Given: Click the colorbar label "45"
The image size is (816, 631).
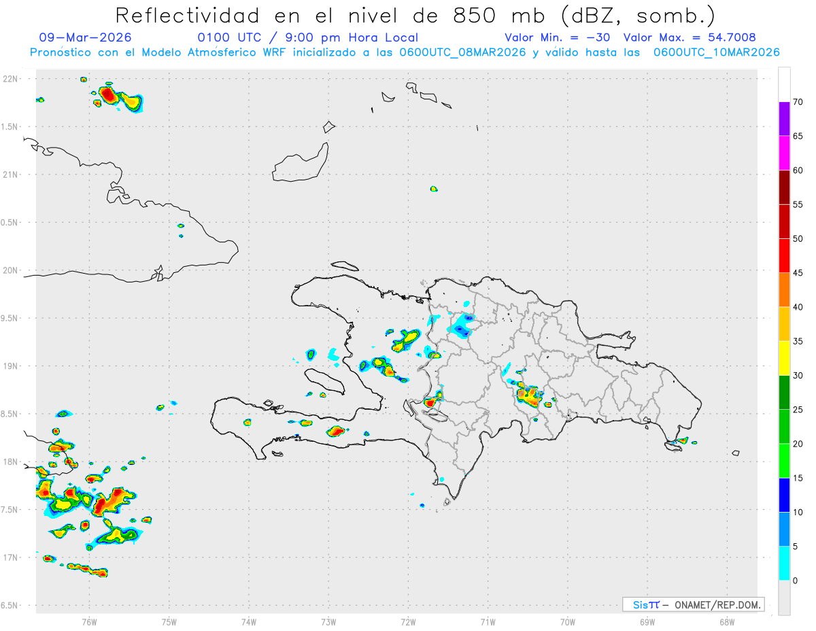Looking at the screenshot, I should [798, 273].
